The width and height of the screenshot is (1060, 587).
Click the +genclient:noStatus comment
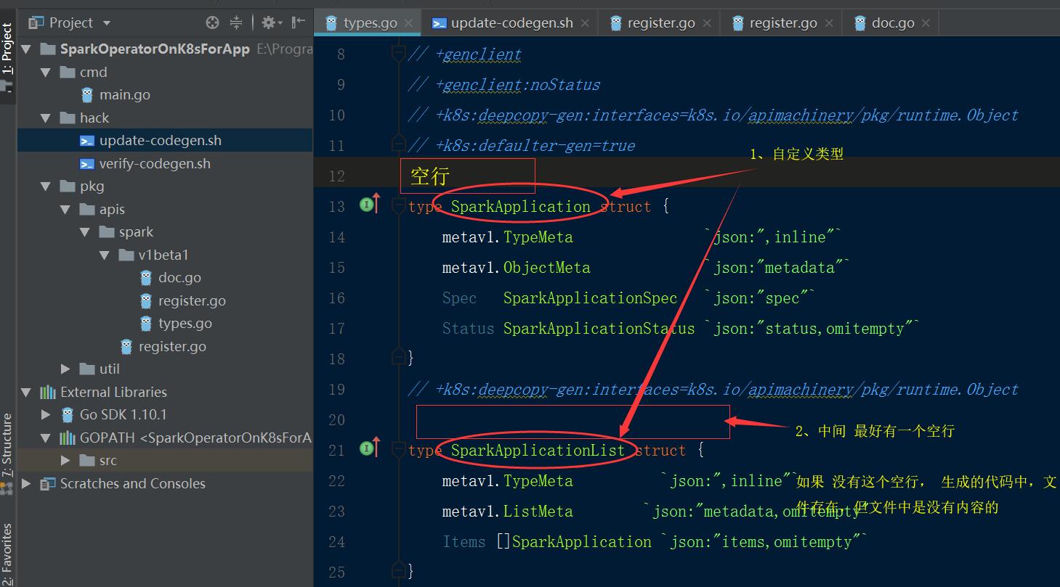point(503,85)
